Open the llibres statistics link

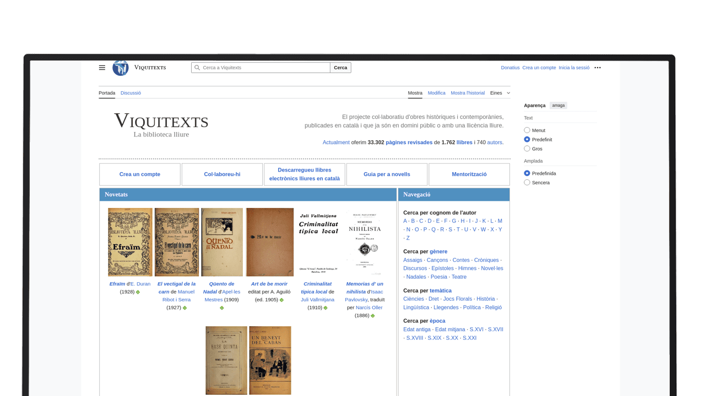tap(464, 142)
